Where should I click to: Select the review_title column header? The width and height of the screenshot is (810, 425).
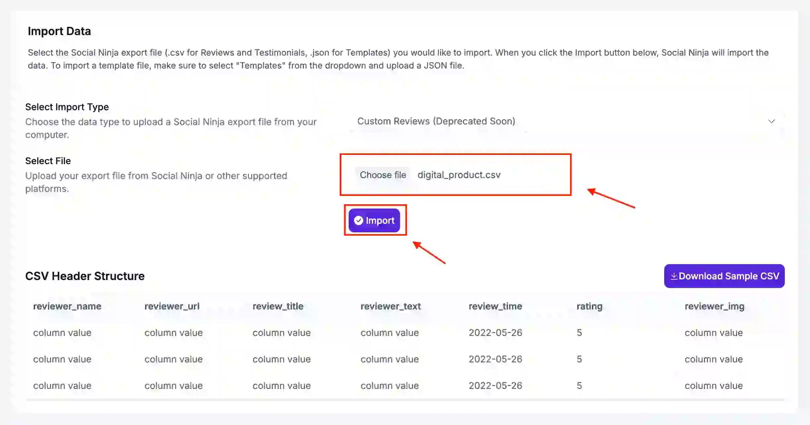[278, 306]
